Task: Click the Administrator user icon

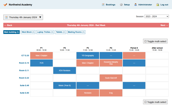Action: pos(136,5)
